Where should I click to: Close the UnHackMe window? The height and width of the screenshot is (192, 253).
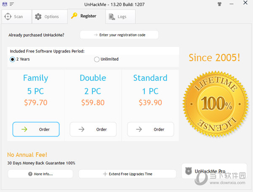pyautogui.click(x=245, y=3)
